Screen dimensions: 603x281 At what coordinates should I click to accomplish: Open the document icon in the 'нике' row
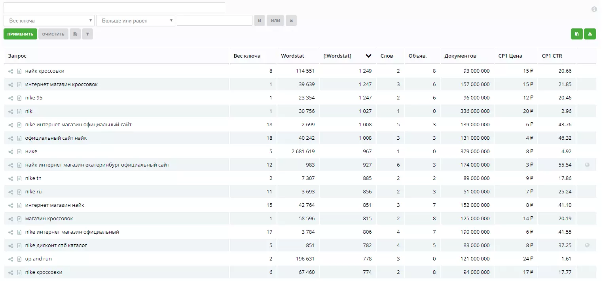pyautogui.click(x=19, y=152)
